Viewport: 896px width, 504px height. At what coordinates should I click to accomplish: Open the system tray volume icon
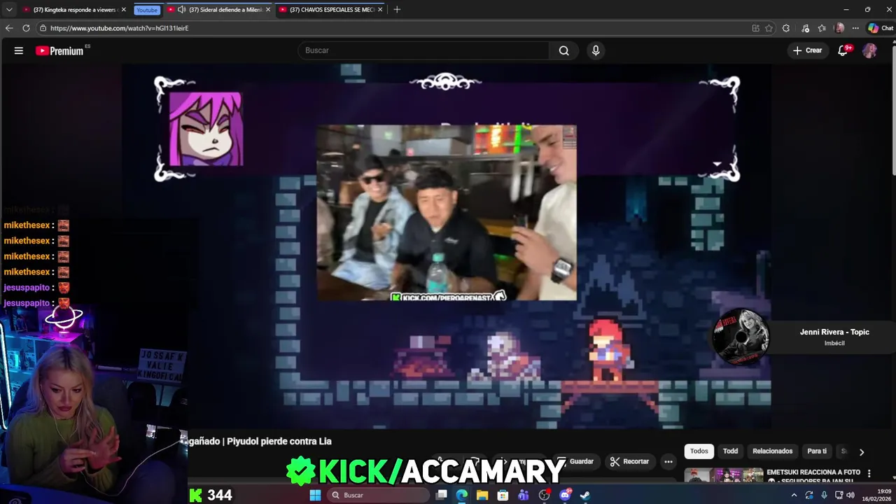850,495
